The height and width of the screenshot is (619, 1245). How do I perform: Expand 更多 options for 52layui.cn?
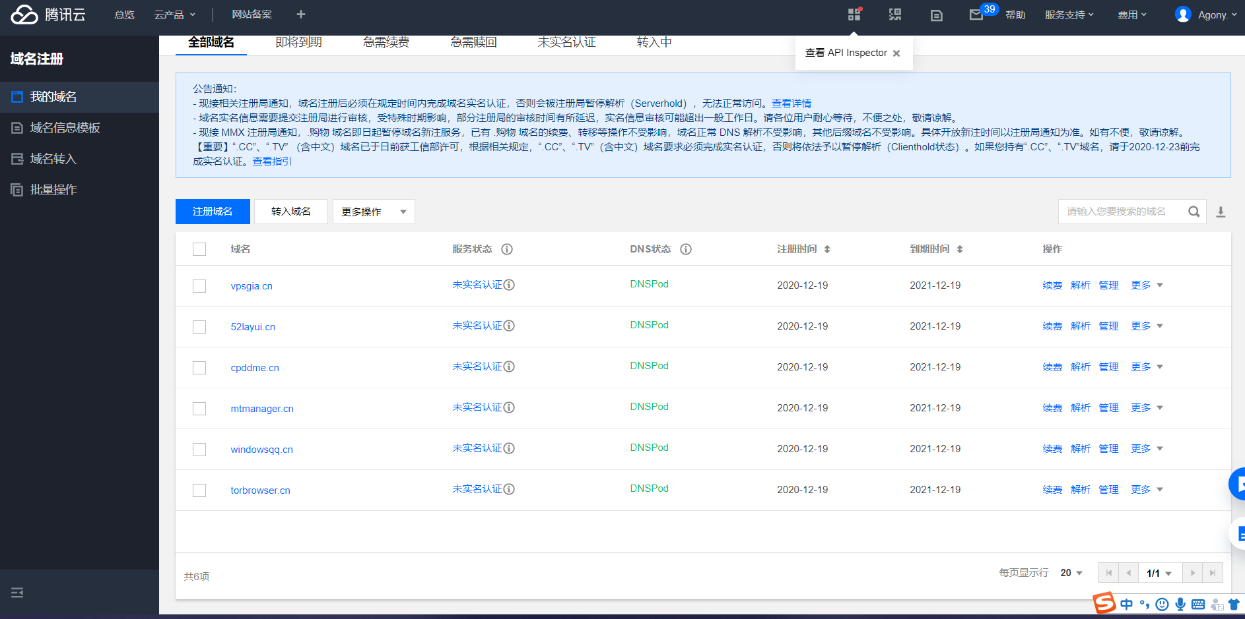point(1147,326)
